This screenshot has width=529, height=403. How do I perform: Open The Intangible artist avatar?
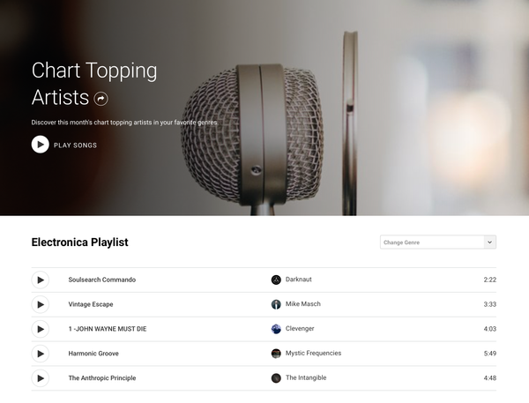click(x=276, y=378)
